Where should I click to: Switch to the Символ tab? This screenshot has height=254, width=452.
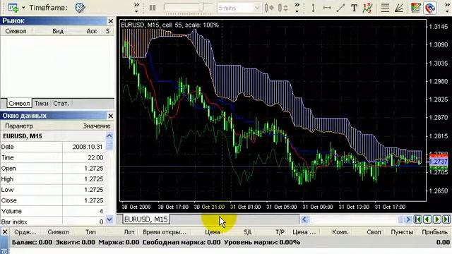pos(19,104)
